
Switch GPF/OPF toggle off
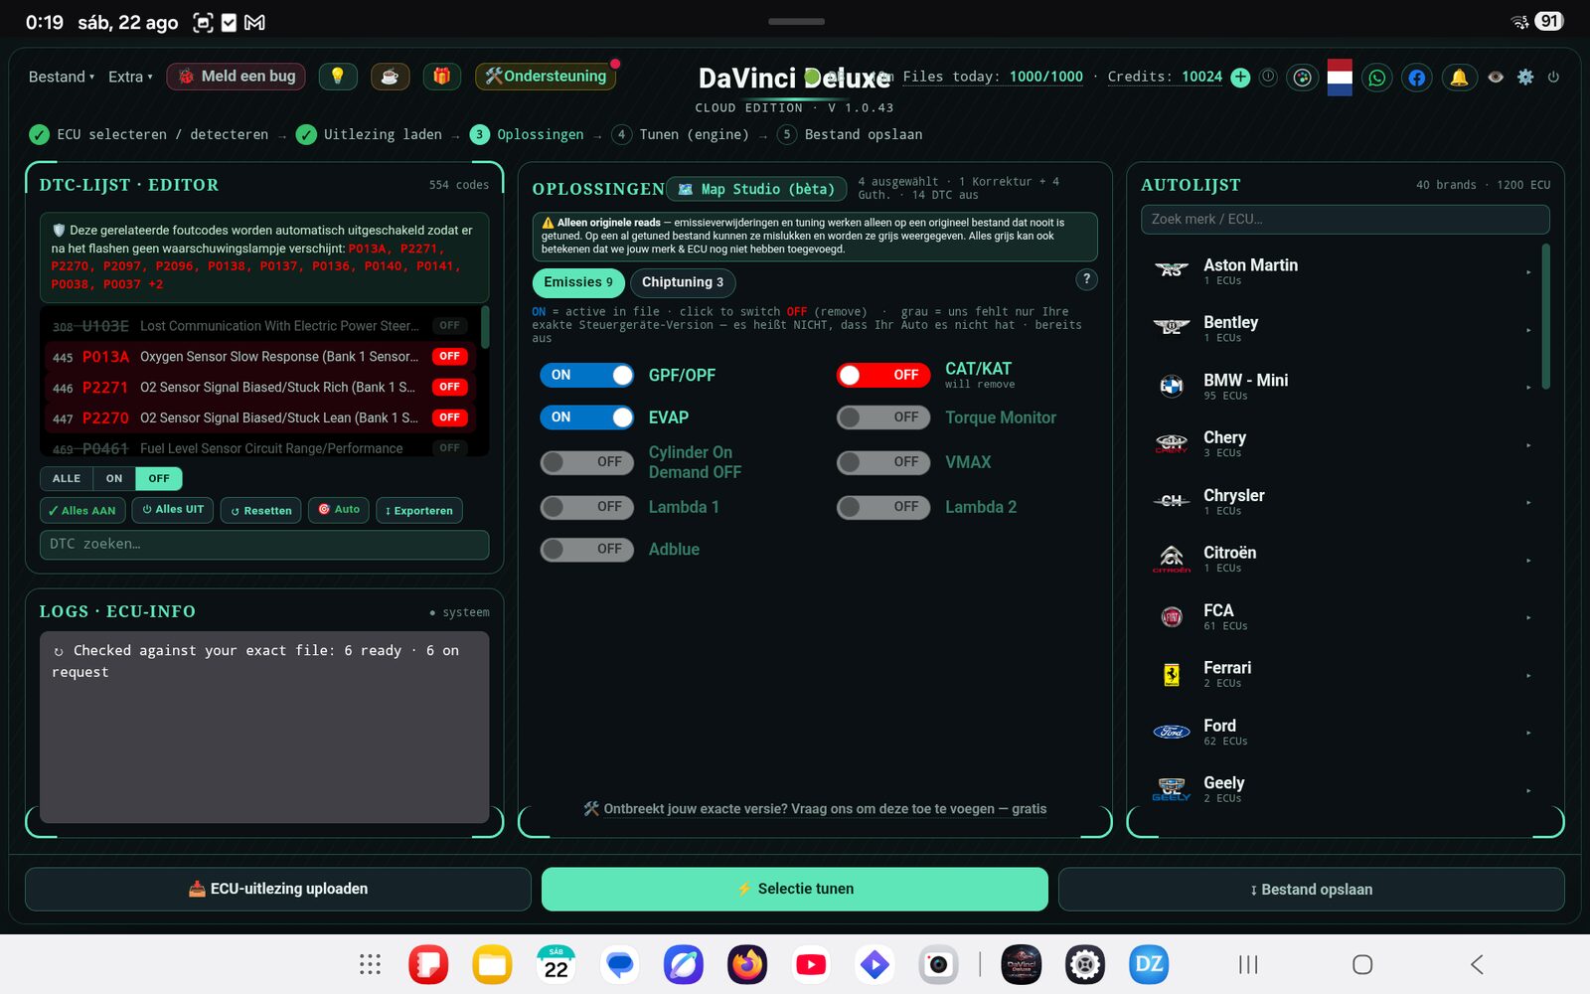coord(587,375)
